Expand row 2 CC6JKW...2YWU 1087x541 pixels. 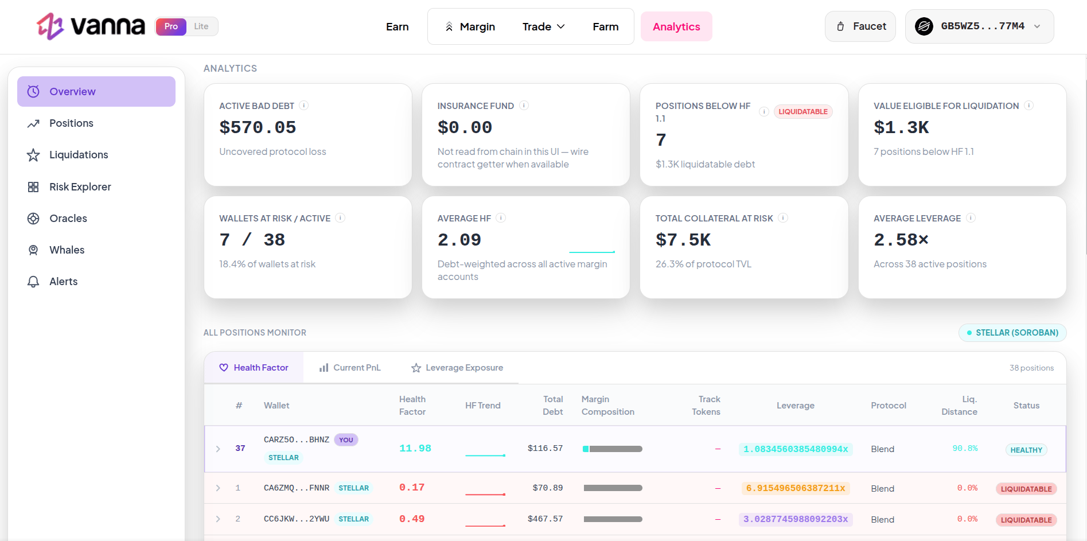(218, 519)
